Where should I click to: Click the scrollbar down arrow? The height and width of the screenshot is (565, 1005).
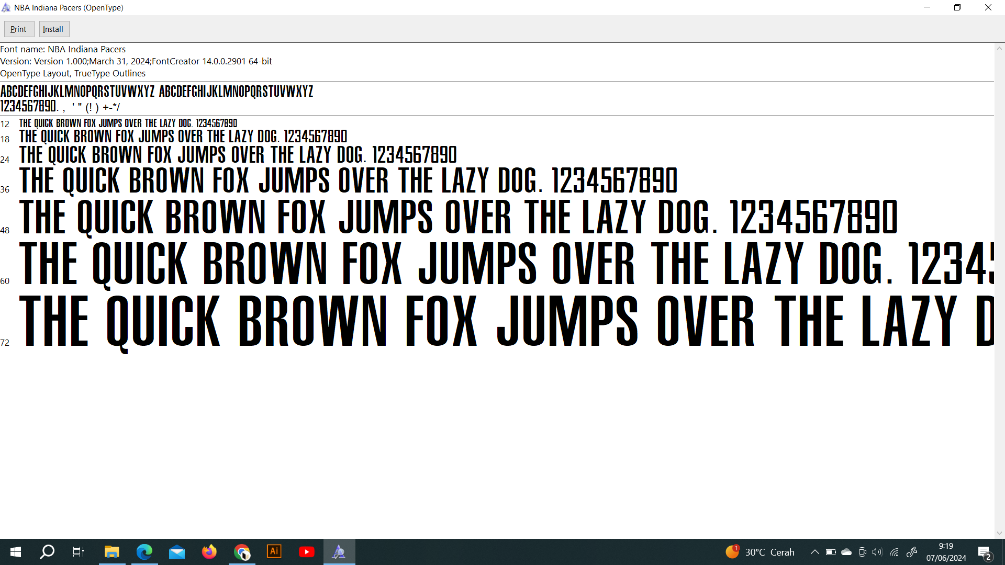[x=999, y=533]
